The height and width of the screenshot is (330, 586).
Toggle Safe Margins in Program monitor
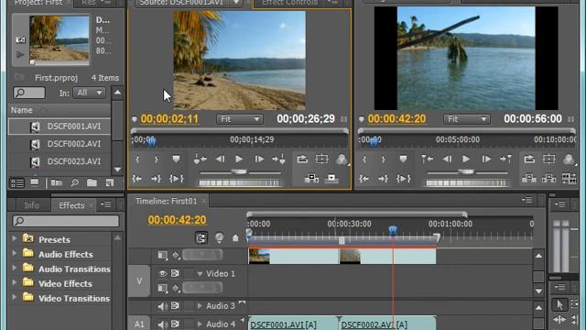pos(548,159)
